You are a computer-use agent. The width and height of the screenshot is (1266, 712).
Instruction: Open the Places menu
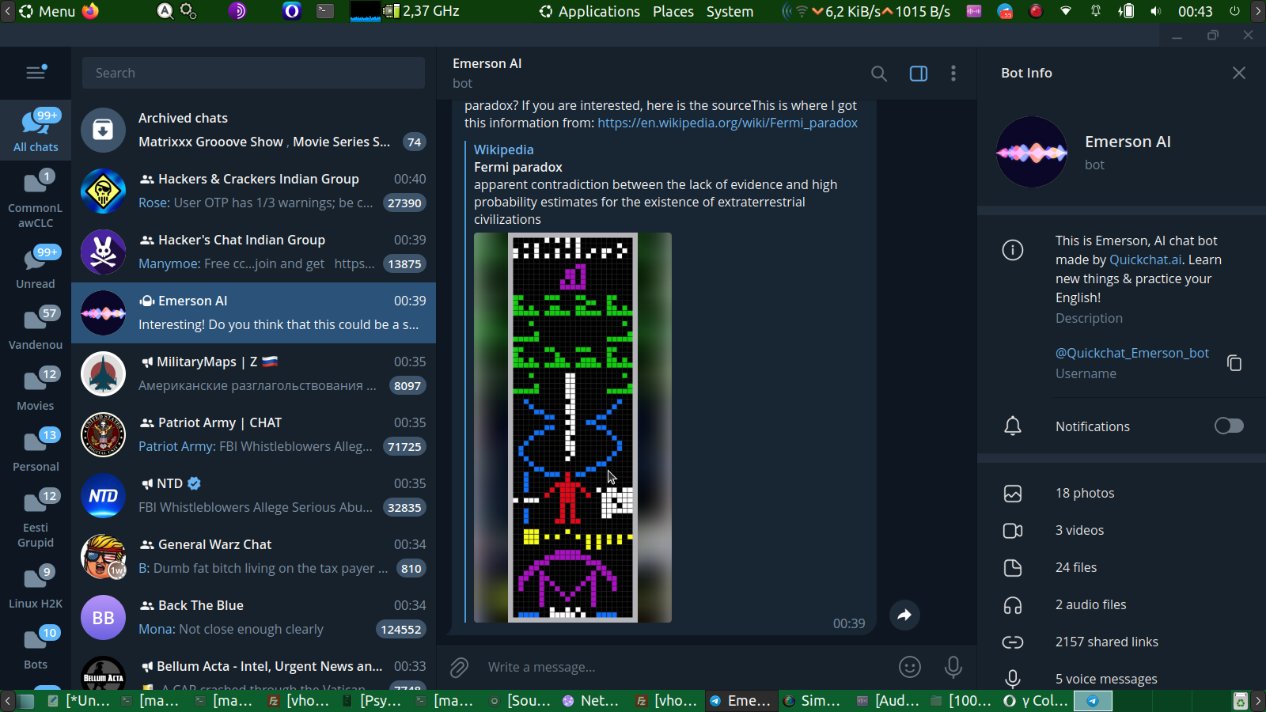[673, 11]
